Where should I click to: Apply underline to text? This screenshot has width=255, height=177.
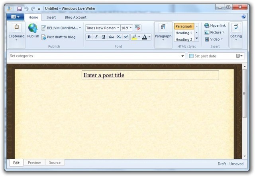point(104,37)
